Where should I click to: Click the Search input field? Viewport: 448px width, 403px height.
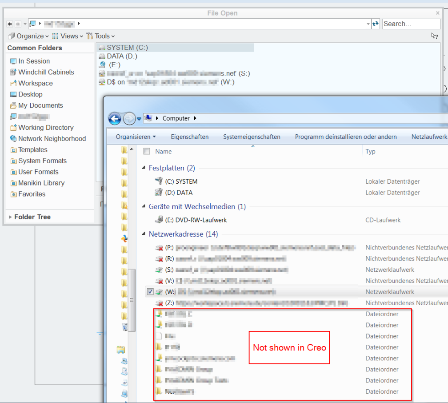coord(410,24)
